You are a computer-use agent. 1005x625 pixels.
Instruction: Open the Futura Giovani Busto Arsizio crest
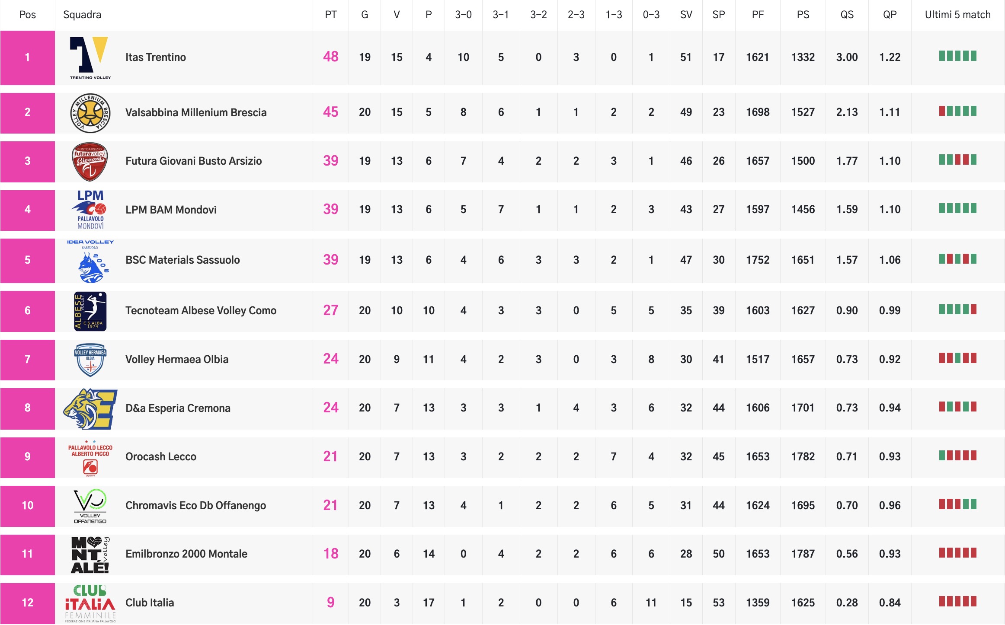(x=90, y=161)
